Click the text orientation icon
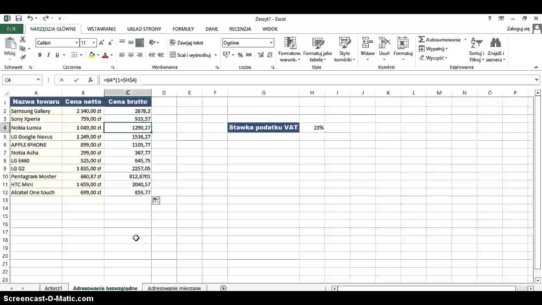The width and height of the screenshot is (542, 305). coord(152,42)
